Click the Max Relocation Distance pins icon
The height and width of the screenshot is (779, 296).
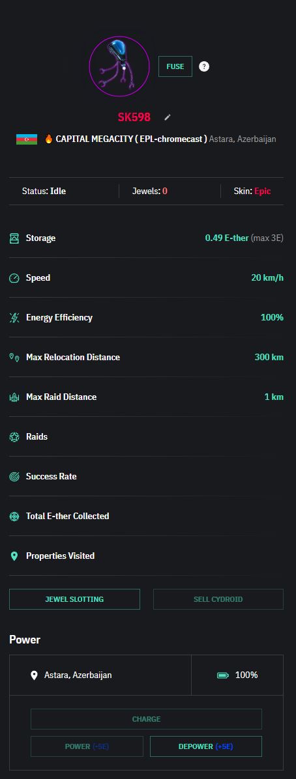pyautogui.click(x=14, y=357)
